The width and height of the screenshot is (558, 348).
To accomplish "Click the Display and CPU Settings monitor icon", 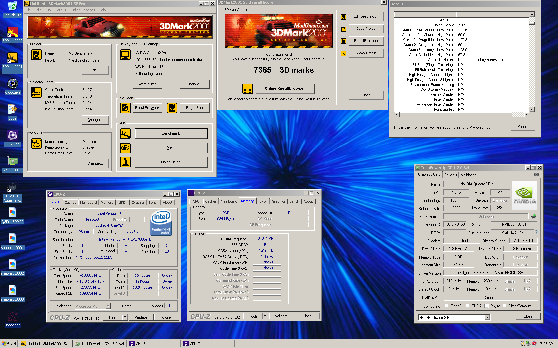I will click(125, 55).
